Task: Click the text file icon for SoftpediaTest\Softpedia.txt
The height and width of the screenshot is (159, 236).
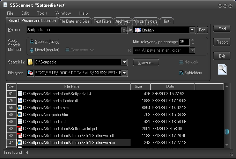Action: pos(20,93)
